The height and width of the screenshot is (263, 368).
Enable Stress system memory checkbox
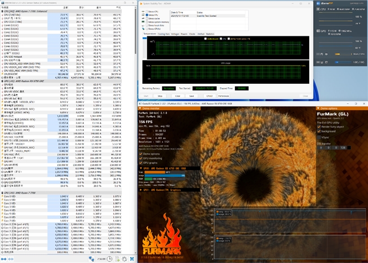147,22
